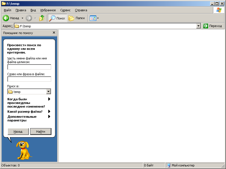226x169 pixels.
Task: Toggle the Search (Поиск) toolbar button
Action: pyautogui.click(x=57, y=18)
